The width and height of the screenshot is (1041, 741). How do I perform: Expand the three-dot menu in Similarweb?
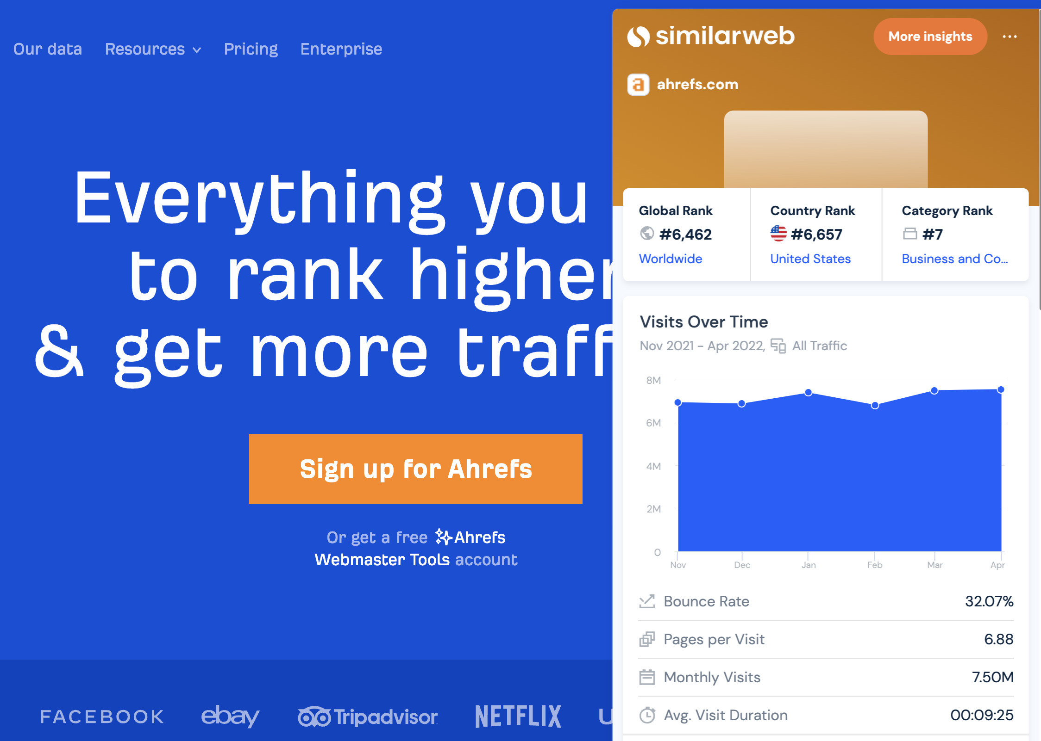pyautogui.click(x=1010, y=36)
